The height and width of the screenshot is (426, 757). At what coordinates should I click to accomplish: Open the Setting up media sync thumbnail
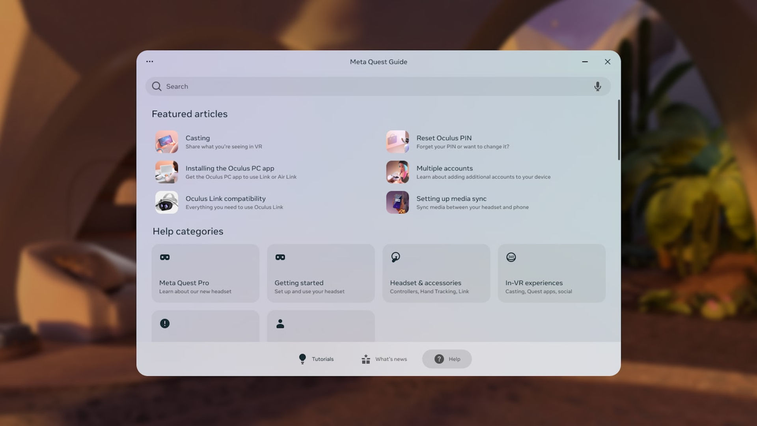coord(397,202)
